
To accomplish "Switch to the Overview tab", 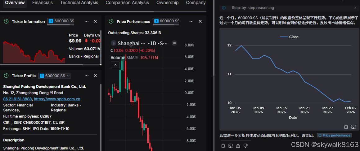I will tap(15, 3).
